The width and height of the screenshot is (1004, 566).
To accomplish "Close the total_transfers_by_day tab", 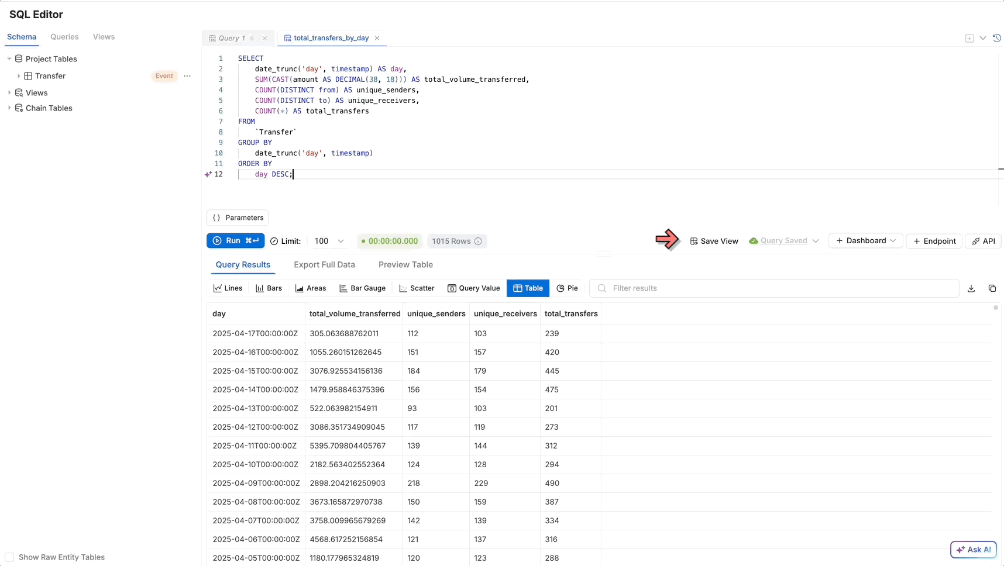I will pos(377,38).
